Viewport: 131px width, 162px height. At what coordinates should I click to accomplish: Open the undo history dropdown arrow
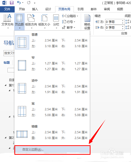point(23,3)
